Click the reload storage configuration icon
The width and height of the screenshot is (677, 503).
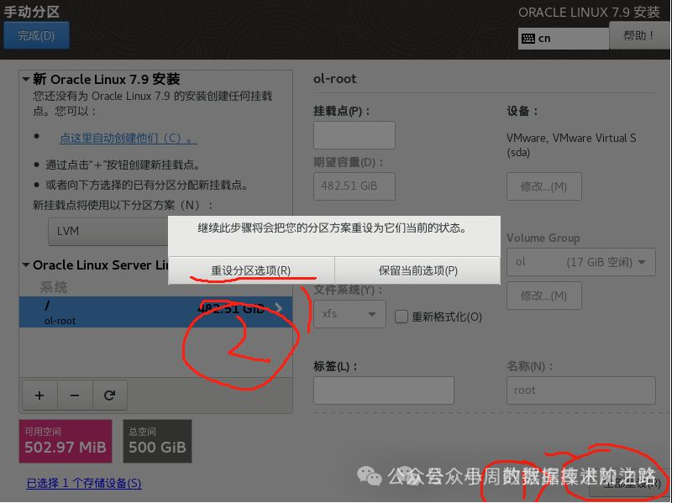tap(110, 395)
